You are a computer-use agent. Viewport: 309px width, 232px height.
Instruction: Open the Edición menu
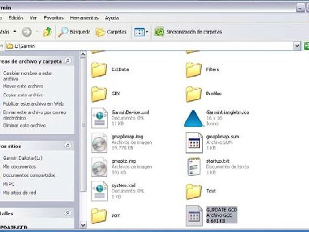pyautogui.click(x=16, y=18)
